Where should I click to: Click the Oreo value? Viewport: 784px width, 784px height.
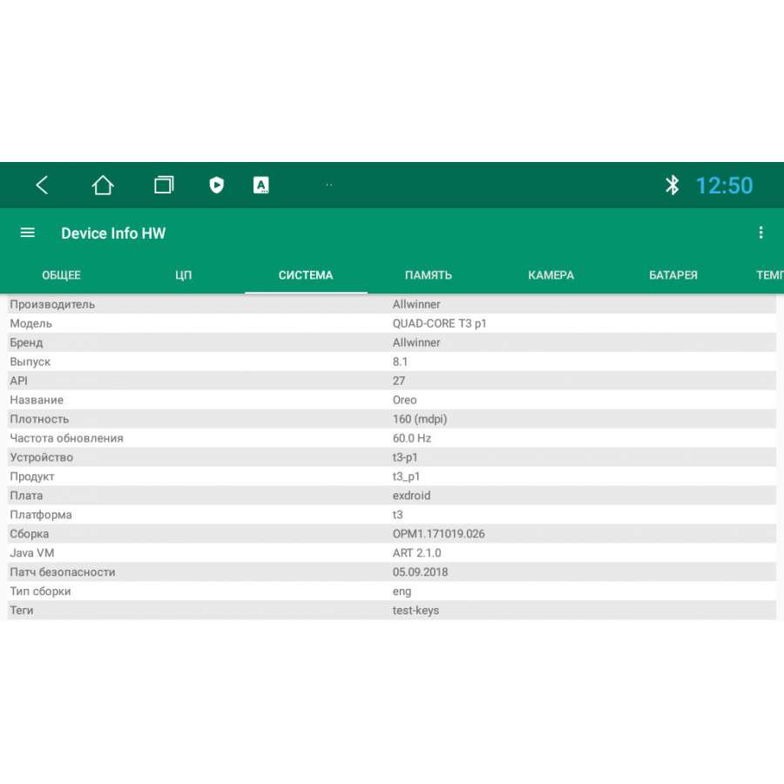pyautogui.click(x=404, y=400)
